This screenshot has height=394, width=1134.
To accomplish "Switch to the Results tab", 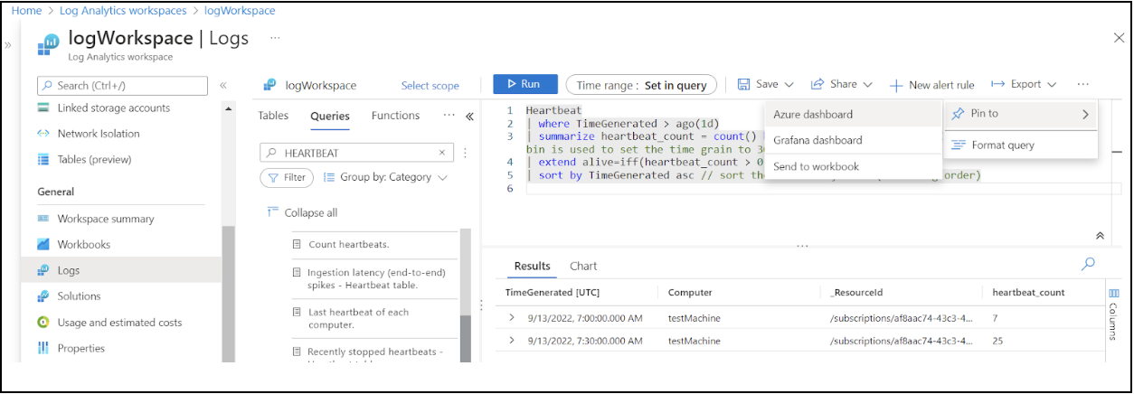I will pyautogui.click(x=532, y=267).
